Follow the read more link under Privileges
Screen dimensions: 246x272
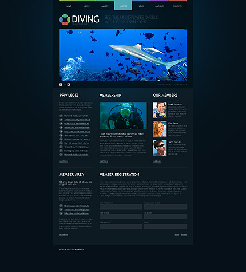tap(64, 161)
